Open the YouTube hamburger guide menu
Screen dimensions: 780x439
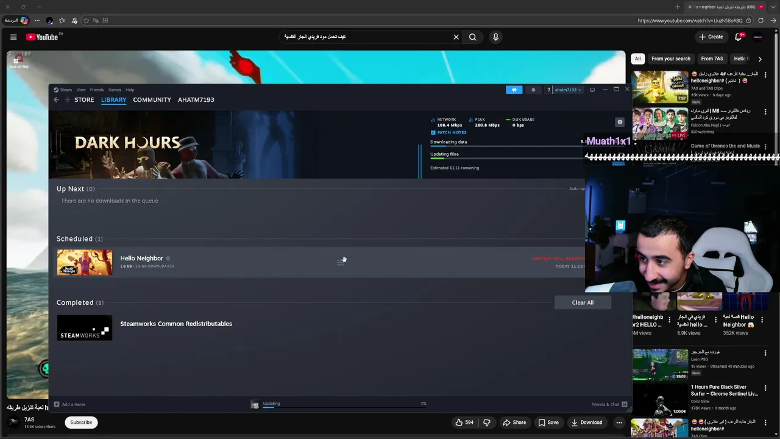[x=13, y=37]
